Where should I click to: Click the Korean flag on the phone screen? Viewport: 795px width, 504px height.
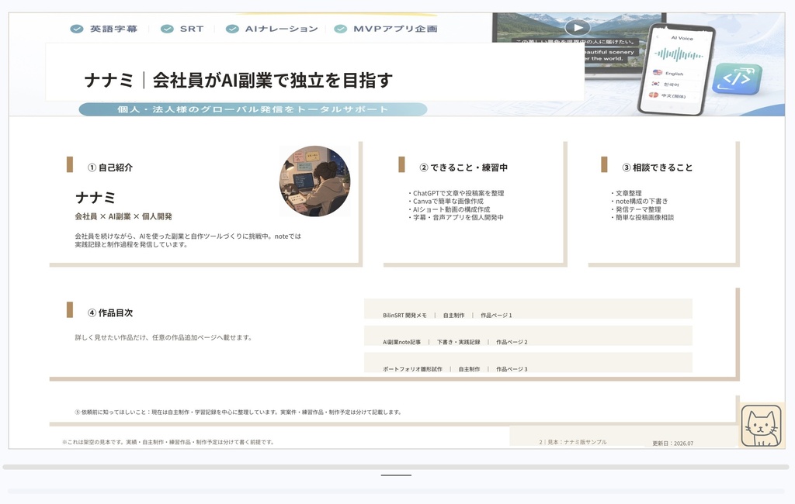pyautogui.click(x=655, y=84)
